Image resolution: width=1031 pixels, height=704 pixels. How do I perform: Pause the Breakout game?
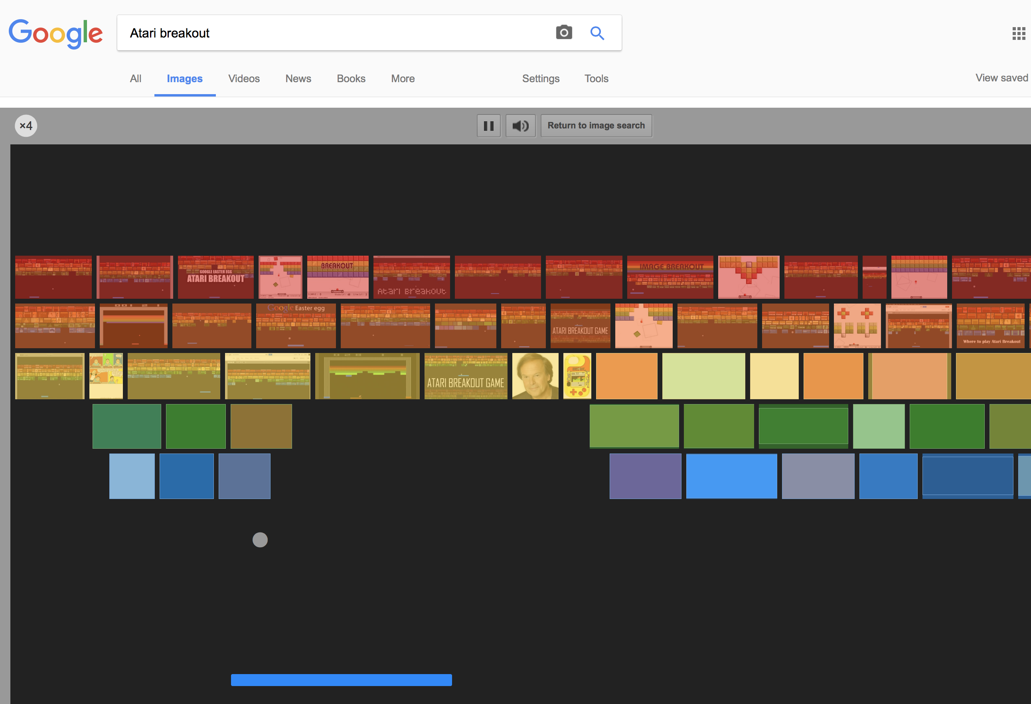(x=488, y=126)
